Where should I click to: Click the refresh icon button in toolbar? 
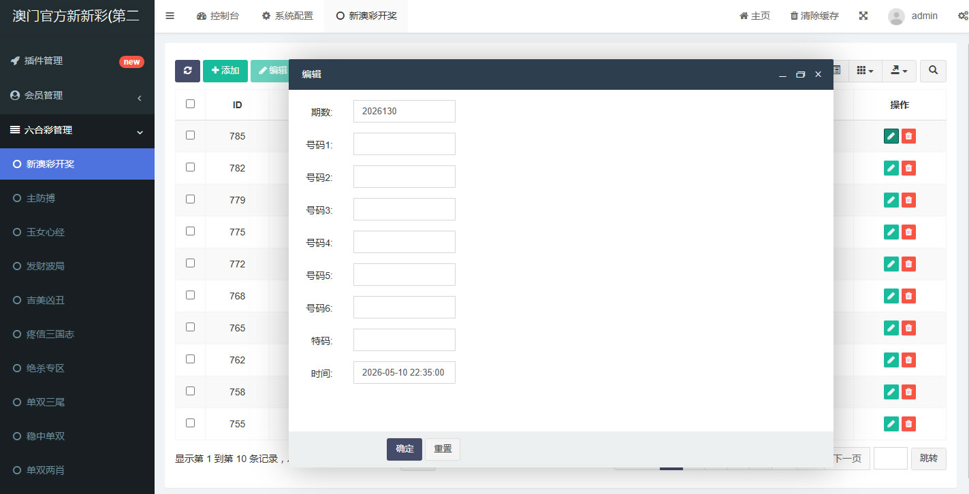pyautogui.click(x=187, y=71)
